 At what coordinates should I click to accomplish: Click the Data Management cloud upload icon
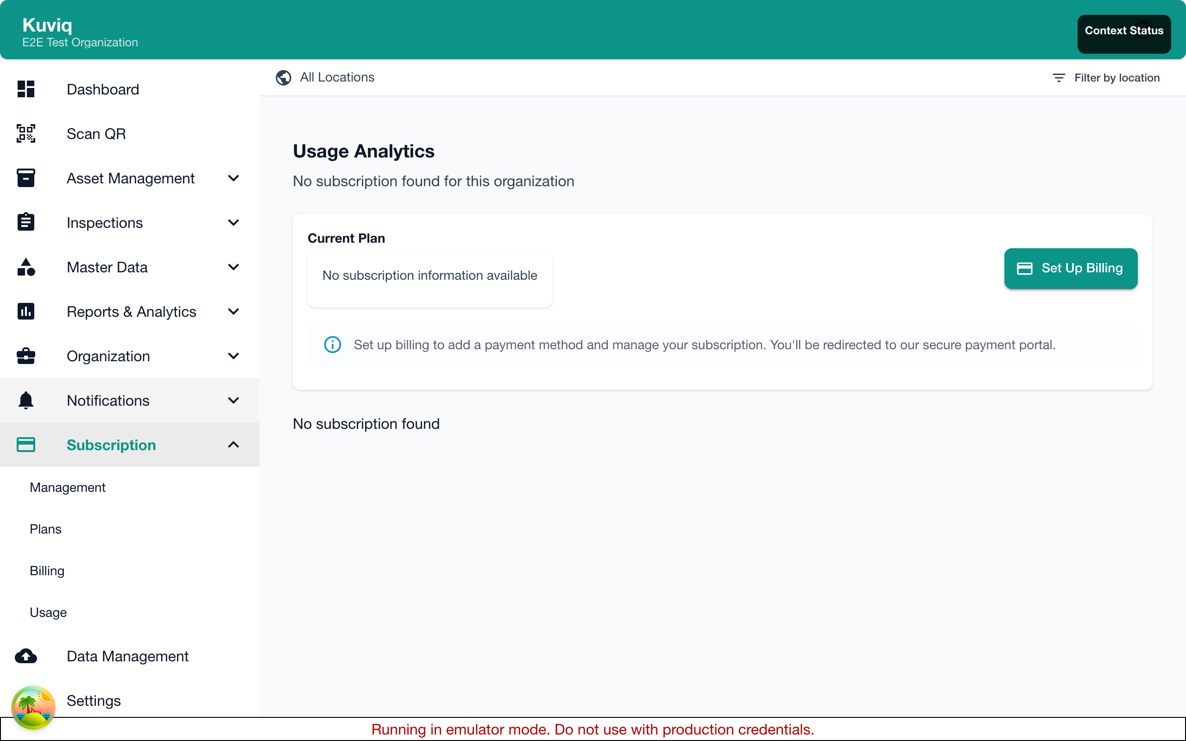(26, 656)
